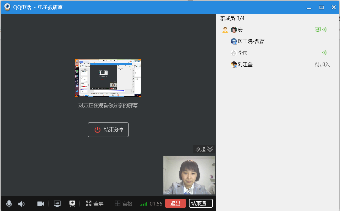The height and width of the screenshot is (211, 340).
Task: Click the audio wave icon beside 李雨
Action: click(x=324, y=53)
